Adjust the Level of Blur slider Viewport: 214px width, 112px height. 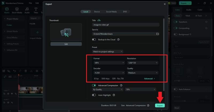[x=185, y=81]
